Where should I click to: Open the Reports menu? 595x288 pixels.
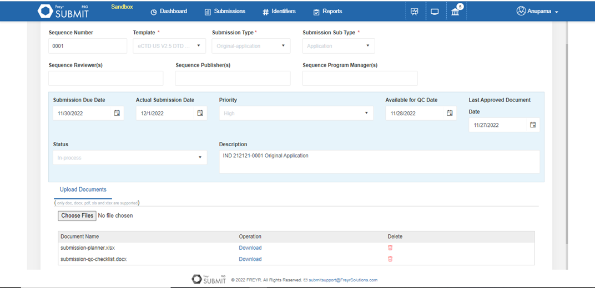(328, 11)
